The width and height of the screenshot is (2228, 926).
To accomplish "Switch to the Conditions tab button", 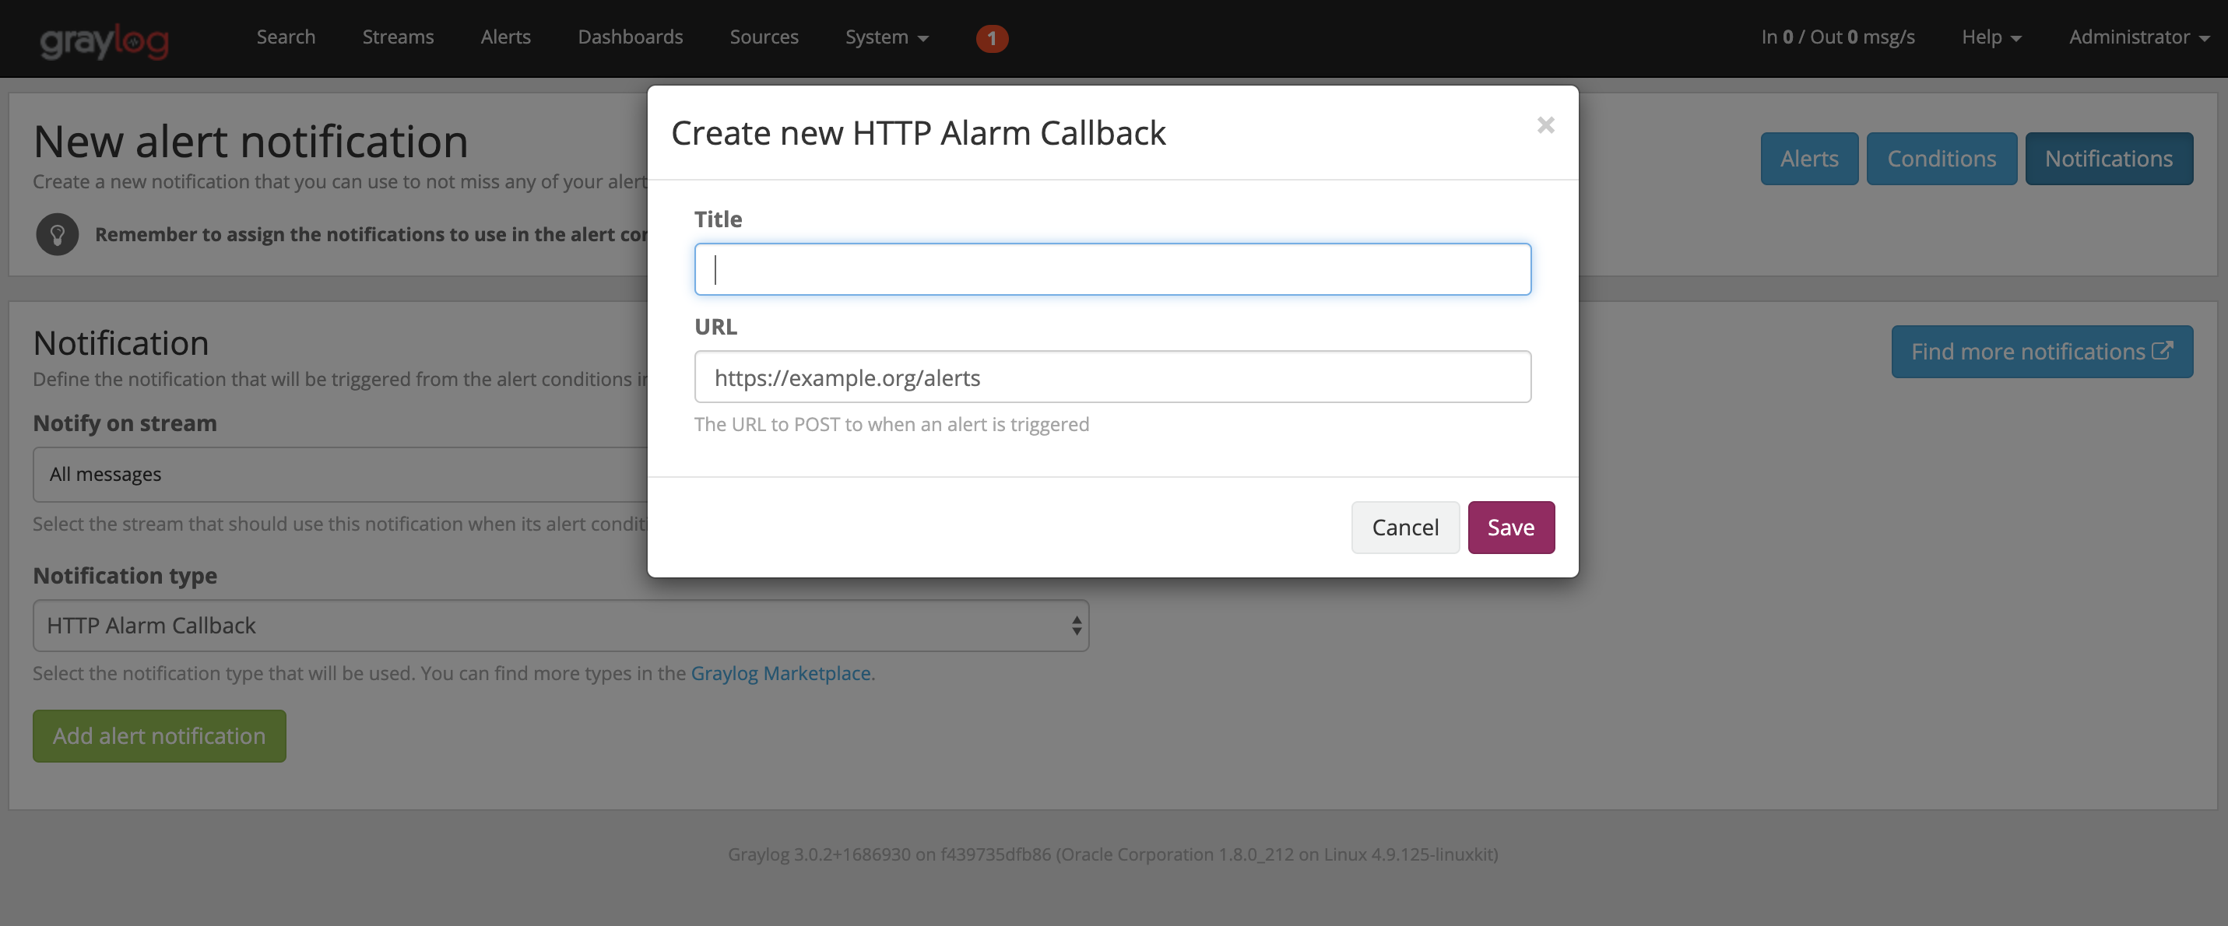I will tap(1941, 159).
